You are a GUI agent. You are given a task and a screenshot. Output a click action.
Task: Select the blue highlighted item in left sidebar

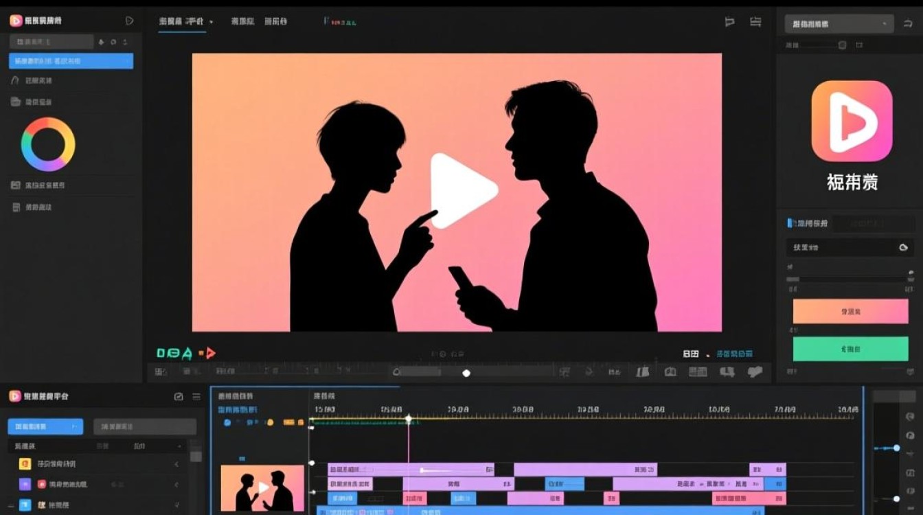pyautogui.click(x=71, y=61)
